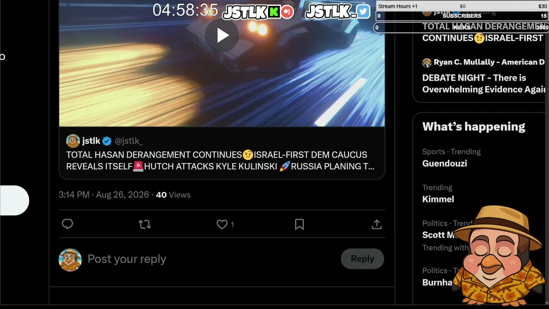The image size is (549, 309).
Task: Open the reply comment icon under the post
Action: 67,224
